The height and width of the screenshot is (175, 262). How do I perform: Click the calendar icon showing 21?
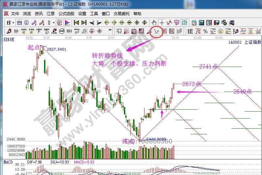194,23
